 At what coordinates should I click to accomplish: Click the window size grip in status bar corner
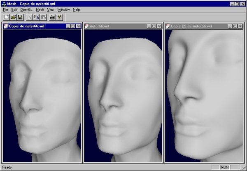pos(244,168)
